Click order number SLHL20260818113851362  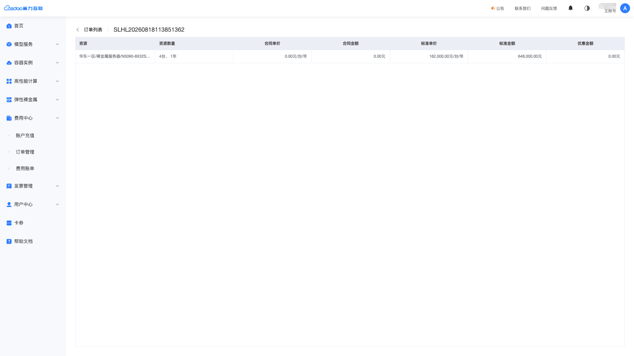pyautogui.click(x=149, y=30)
